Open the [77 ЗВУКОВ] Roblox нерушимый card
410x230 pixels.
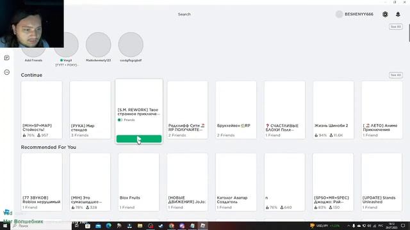42,182
